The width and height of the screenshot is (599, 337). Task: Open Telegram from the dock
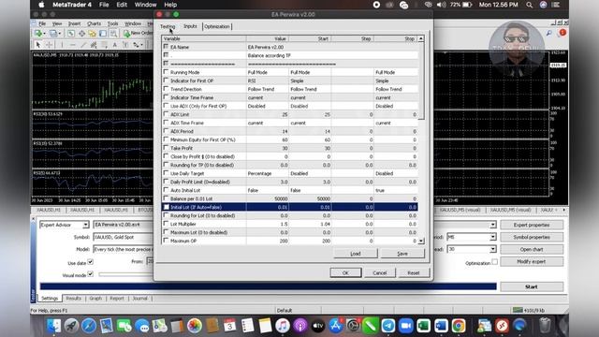(x=388, y=326)
